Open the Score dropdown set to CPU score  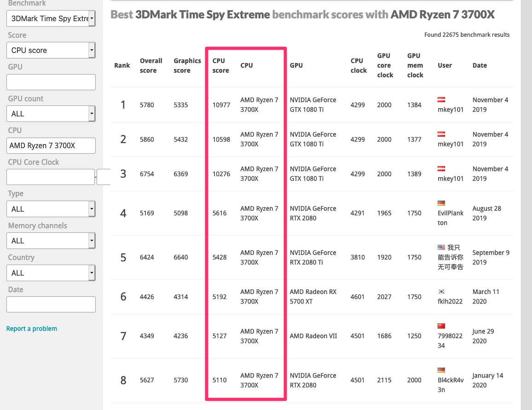point(51,50)
